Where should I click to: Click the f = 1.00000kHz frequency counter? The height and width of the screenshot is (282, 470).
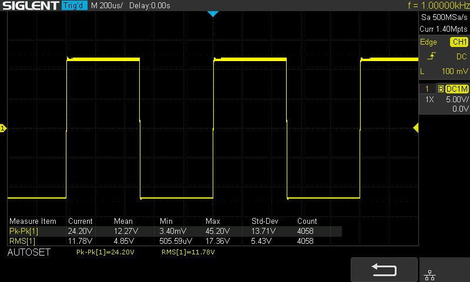coord(438,5)
